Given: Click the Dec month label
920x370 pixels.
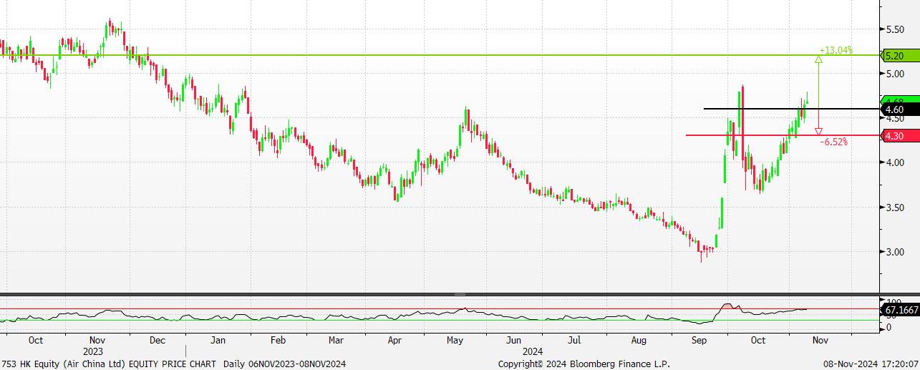Looking at the screenshot, I should point(158,341).
